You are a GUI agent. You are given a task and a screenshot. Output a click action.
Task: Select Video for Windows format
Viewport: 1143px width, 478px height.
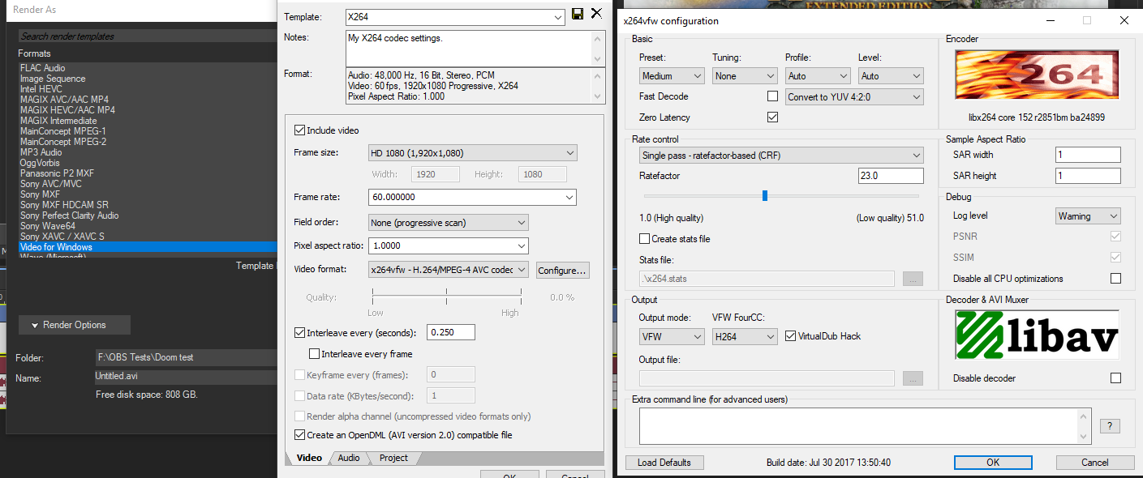148,247
